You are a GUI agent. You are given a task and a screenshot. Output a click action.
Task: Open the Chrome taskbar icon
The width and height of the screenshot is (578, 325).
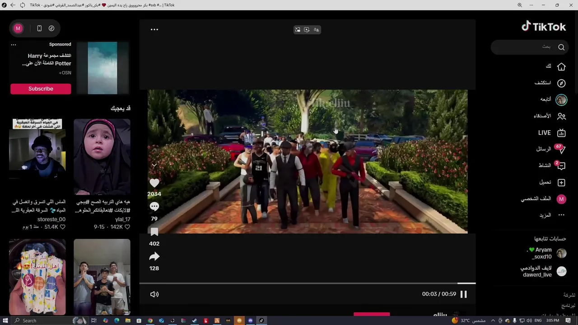pyautogui.click(x=150, y=320)
